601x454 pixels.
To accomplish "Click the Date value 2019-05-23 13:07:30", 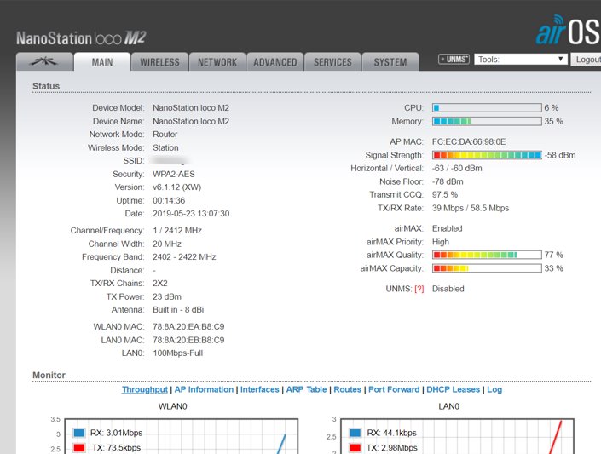I will coord(191,214).
